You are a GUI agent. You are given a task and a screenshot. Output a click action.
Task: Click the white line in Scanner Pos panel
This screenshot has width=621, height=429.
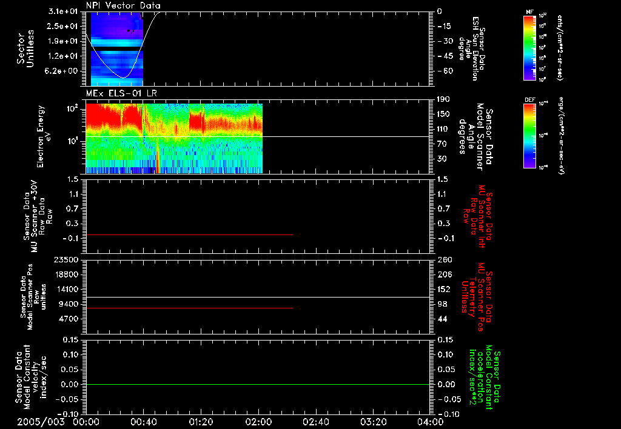tap(258, 297)
